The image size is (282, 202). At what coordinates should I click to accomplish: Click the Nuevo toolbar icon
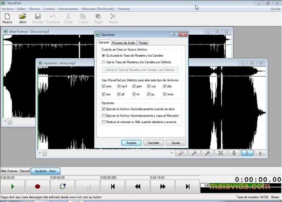pyautogui.click(x=7, y=18)
